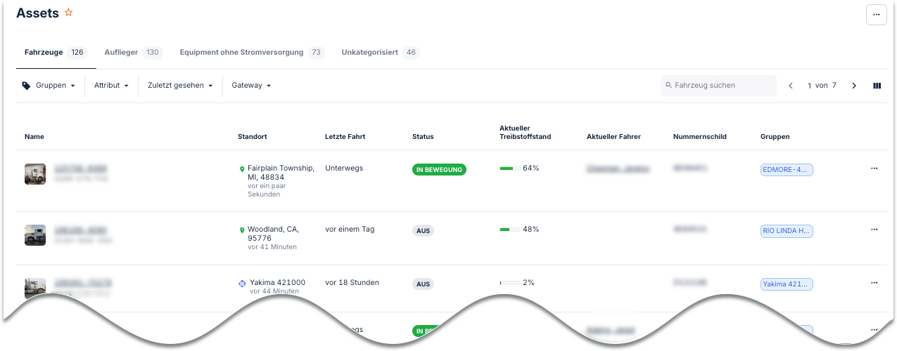Click the tag icon in Gruppen filter

click(27, 86)
